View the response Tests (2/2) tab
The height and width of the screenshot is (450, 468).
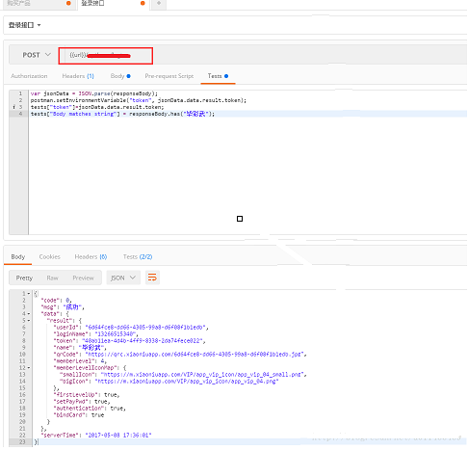pos(138,257)
